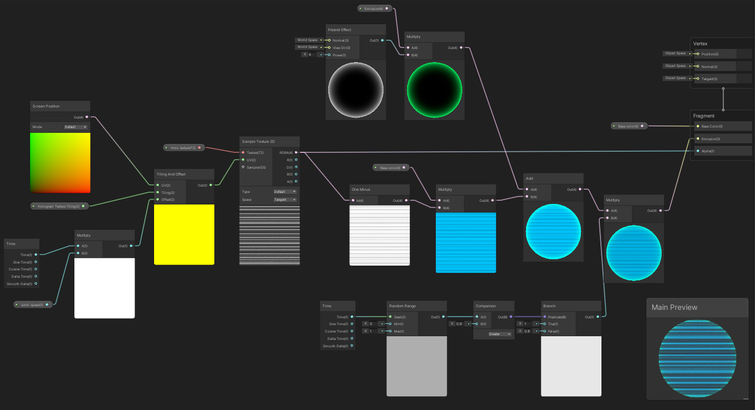Click the Out(4) output port of the One Minus node

click(406, 200)
